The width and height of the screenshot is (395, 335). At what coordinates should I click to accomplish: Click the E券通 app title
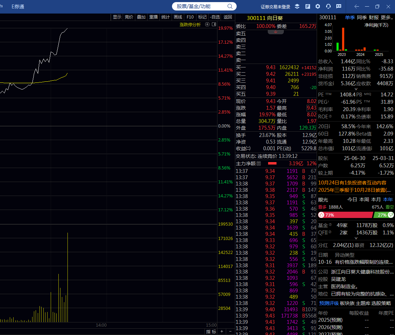[18, 7]
